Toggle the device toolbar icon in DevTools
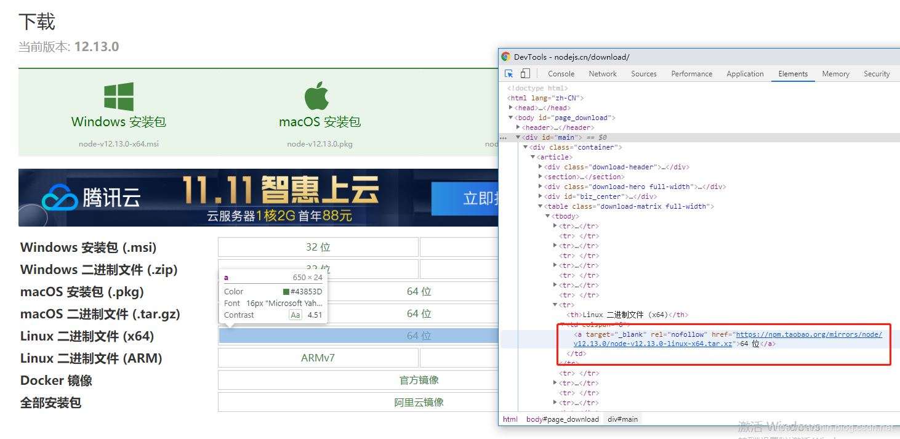 [x=525, y=73]
